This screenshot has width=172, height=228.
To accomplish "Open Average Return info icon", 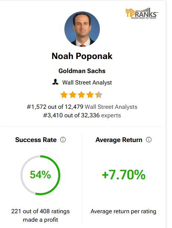I will [x=149, y=140].
